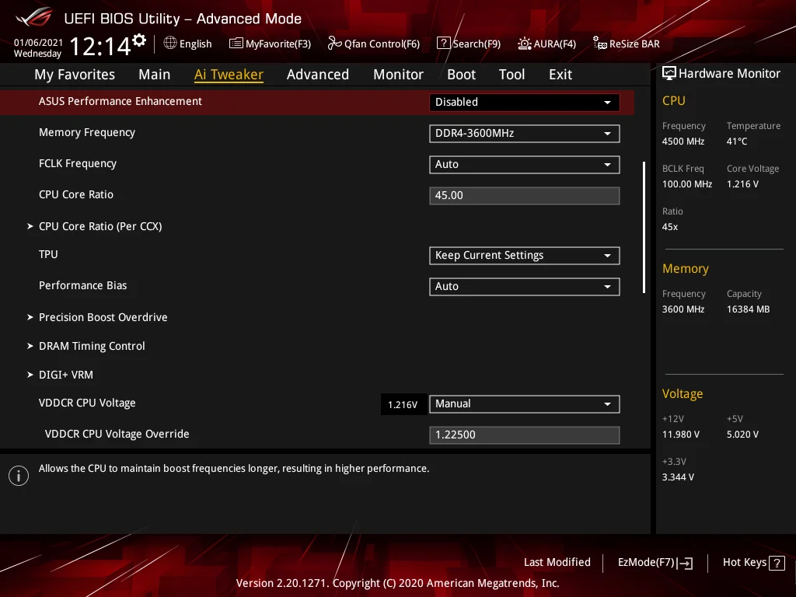Switch to the Advanced tab
The image size is (796, 597).
[x=318, y=75]
